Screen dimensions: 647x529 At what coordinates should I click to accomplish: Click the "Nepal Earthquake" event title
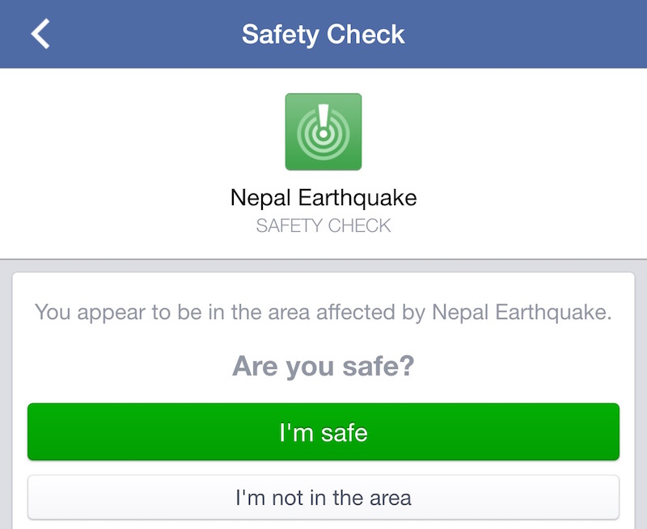323,198
